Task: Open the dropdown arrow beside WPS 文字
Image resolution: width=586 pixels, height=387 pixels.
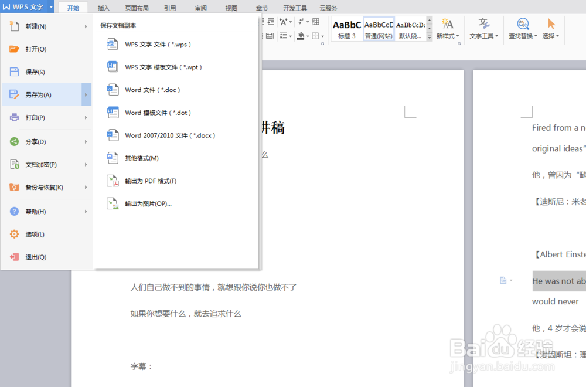Action: (x=51, y=6)
